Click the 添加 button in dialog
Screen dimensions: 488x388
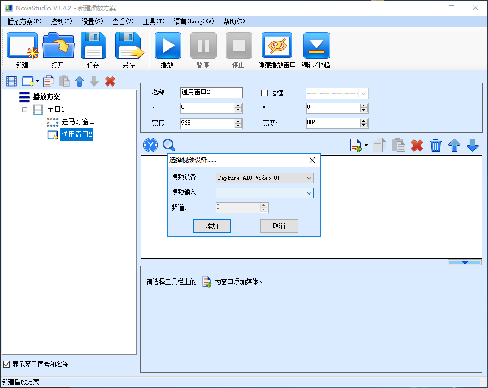tap(212, 226)
